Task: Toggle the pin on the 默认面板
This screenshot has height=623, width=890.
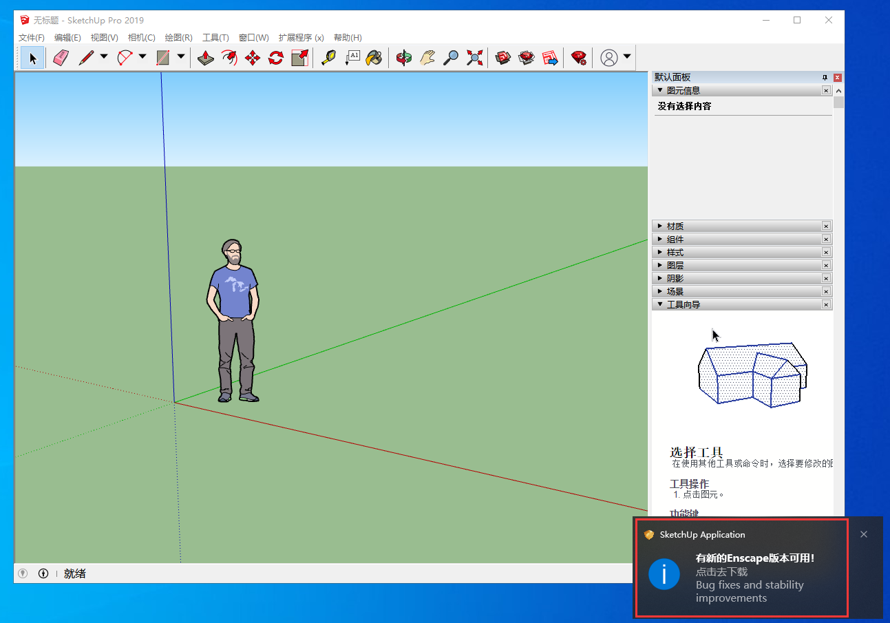Action: pyautogui.click(x=824, y=77)
